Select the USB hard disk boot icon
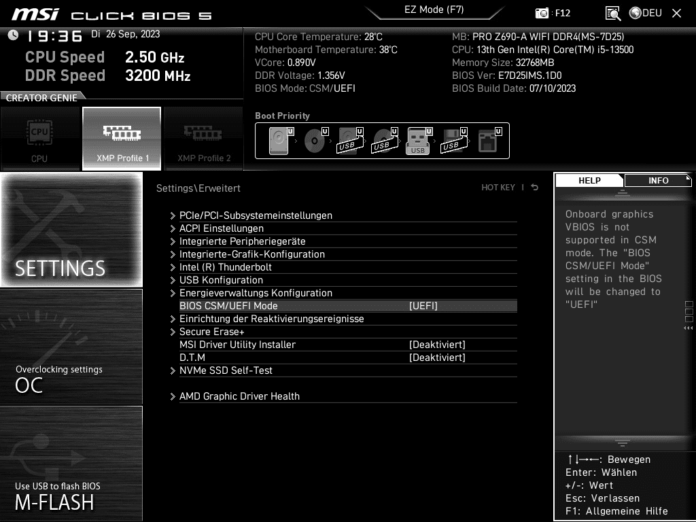Viewport: 696px width, 522px height. coord(350,141)
